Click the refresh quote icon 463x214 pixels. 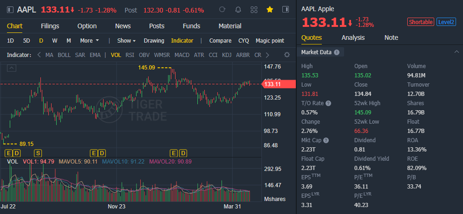222,10
